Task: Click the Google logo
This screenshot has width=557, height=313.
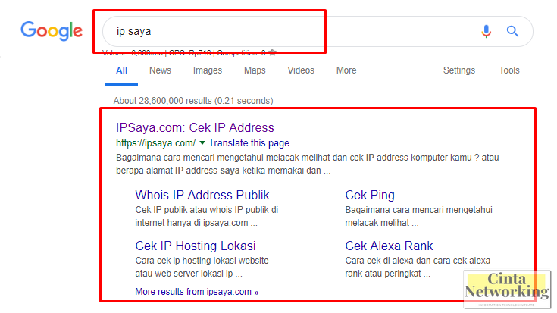Action: pyautogui.click(x=52, y=31)
